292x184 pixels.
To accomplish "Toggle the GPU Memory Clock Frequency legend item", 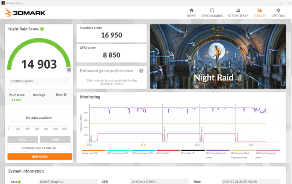I will point(242,154).
